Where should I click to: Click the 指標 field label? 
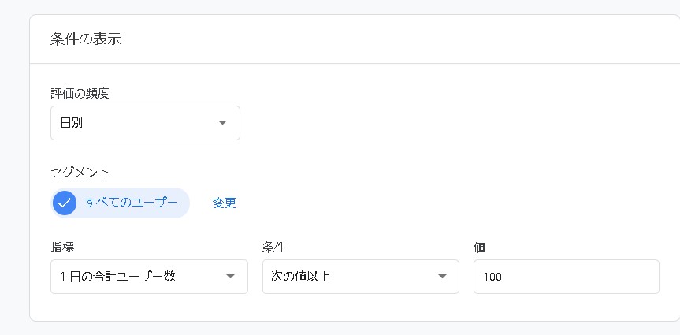tap(61, 248)
